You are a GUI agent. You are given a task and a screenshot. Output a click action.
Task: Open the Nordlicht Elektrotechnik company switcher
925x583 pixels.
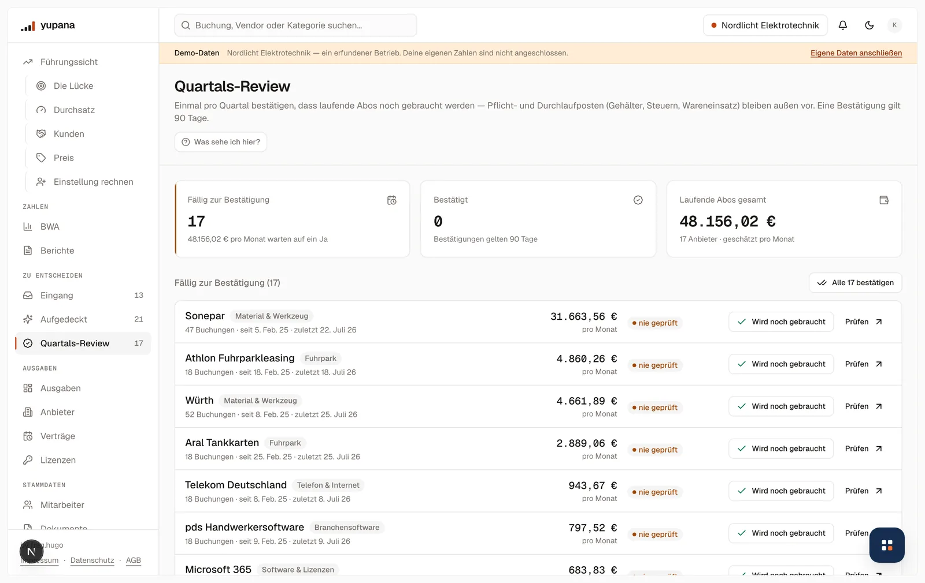765,25
